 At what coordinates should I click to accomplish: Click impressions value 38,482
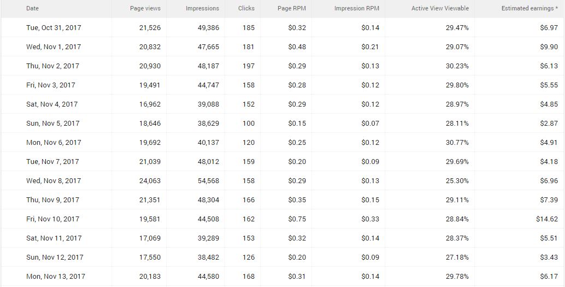click(208, 257)
